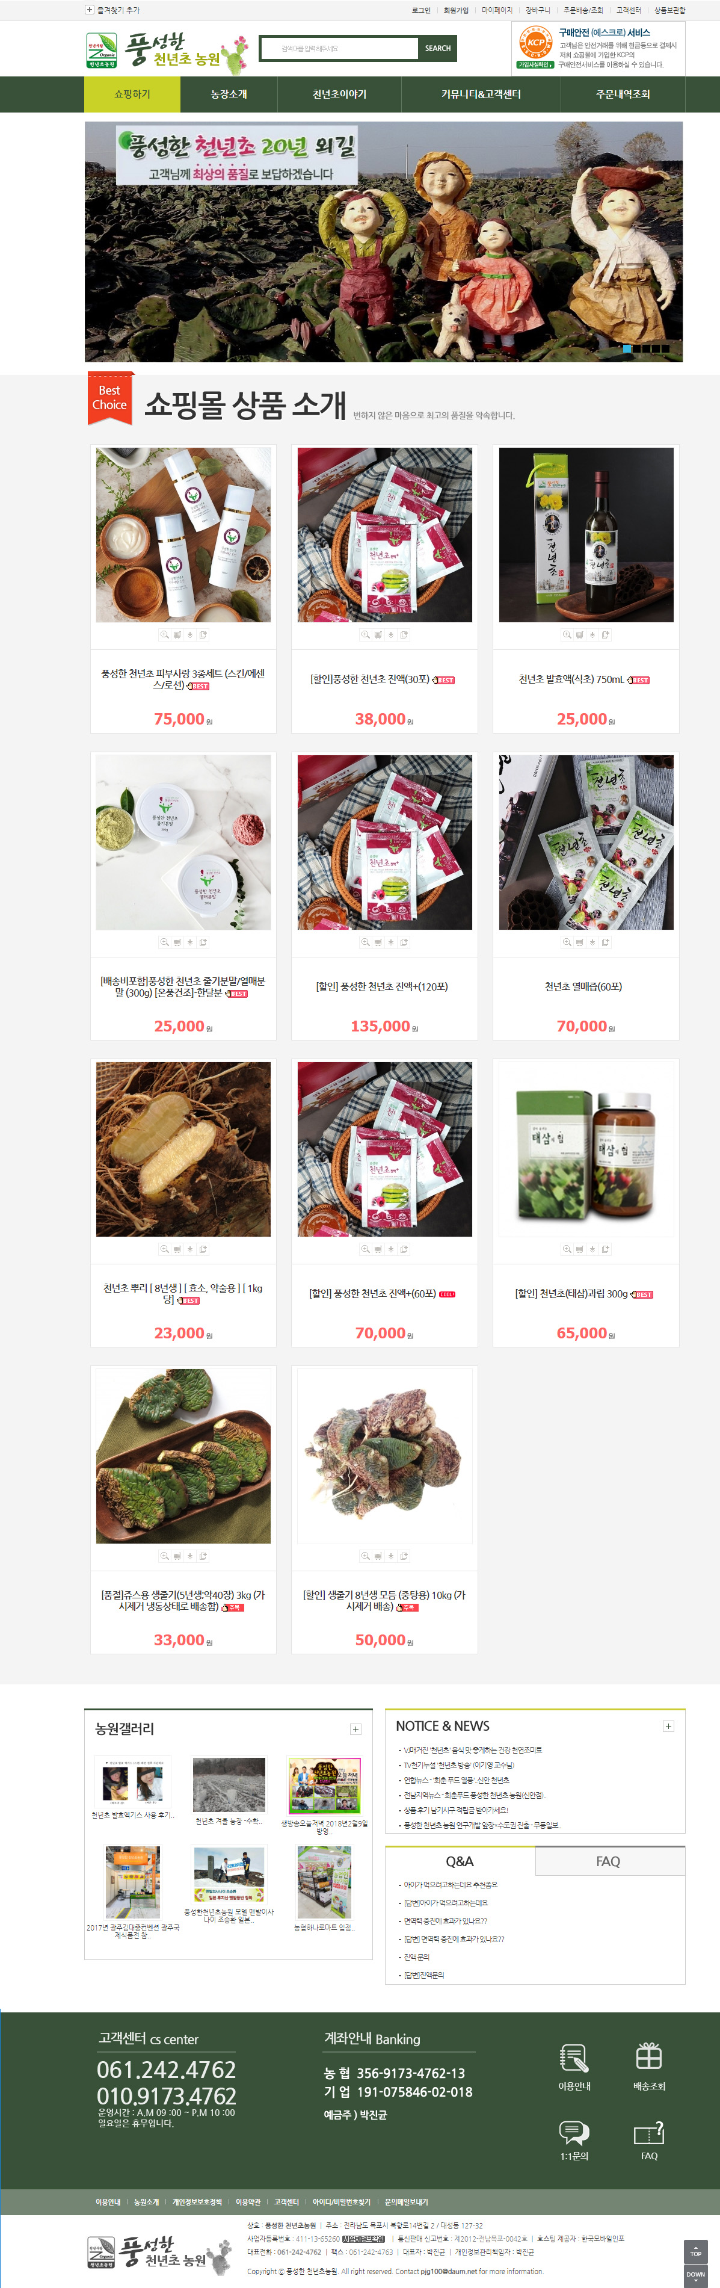Open the footer FAQ ticket icon
The height and width of the screenshot is (2288, 720).
pyautogui.click(x=649, y=2133)
